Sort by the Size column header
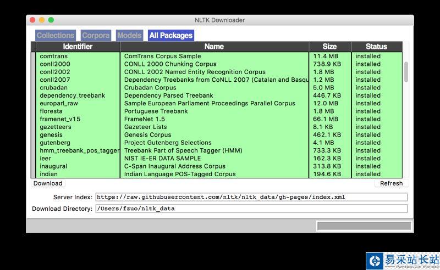440x270 pixels. pyautogui.click(x=329, y=47)
